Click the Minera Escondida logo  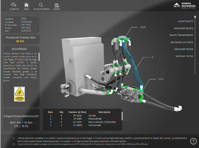click(x=184, y=6)
